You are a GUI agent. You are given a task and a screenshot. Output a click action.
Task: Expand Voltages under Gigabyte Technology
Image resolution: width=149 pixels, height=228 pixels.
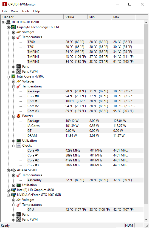[13, 32]
